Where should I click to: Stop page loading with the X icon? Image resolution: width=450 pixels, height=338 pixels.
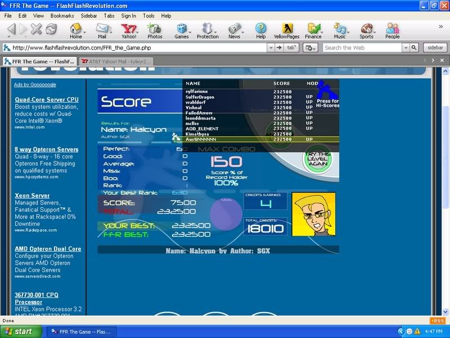tap(36, 29)
